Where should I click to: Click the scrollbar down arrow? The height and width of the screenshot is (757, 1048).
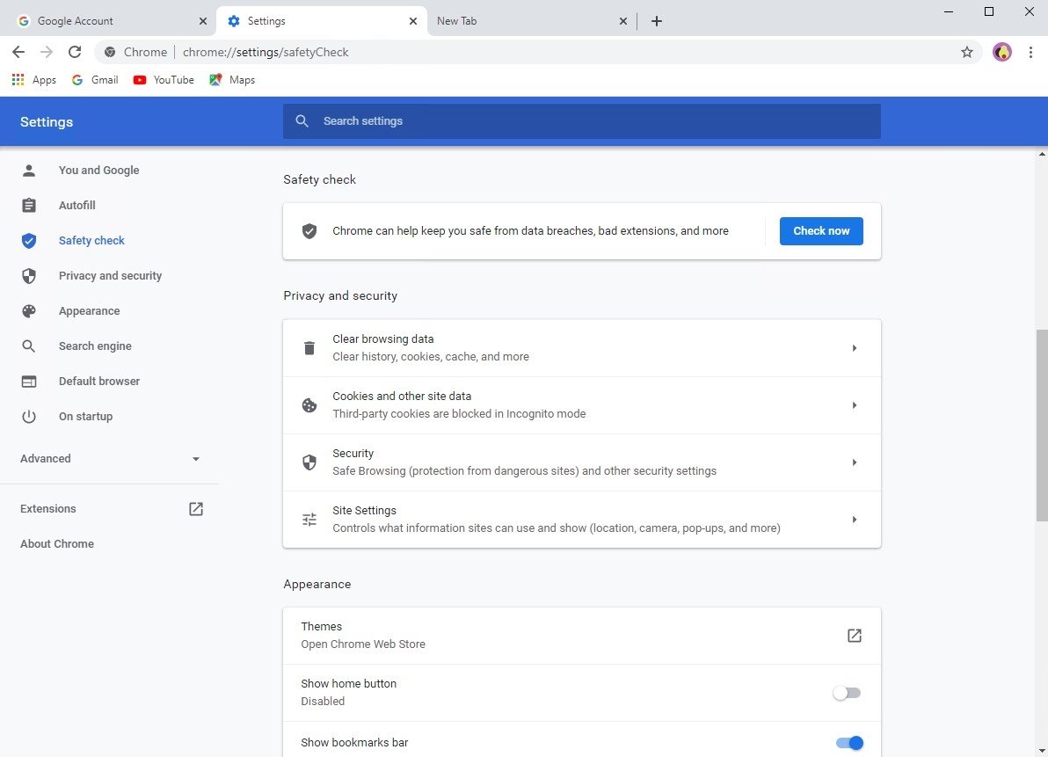pyautogui.click(x=1041, y=751)
